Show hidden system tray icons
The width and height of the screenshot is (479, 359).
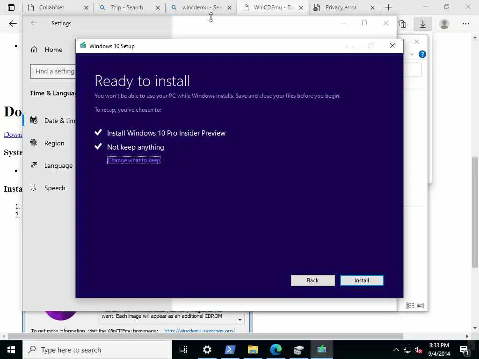(396, 350)
